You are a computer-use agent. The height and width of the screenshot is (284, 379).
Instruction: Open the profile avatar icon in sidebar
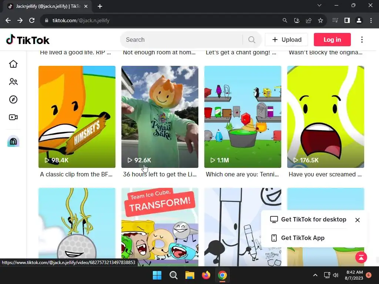tap(13, 141)
